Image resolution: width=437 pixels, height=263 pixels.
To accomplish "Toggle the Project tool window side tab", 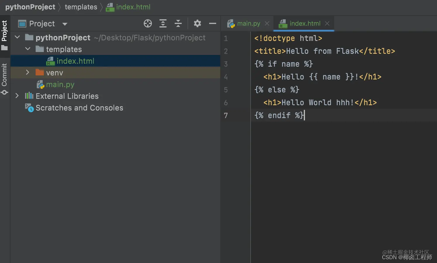I will pos(4,35).
